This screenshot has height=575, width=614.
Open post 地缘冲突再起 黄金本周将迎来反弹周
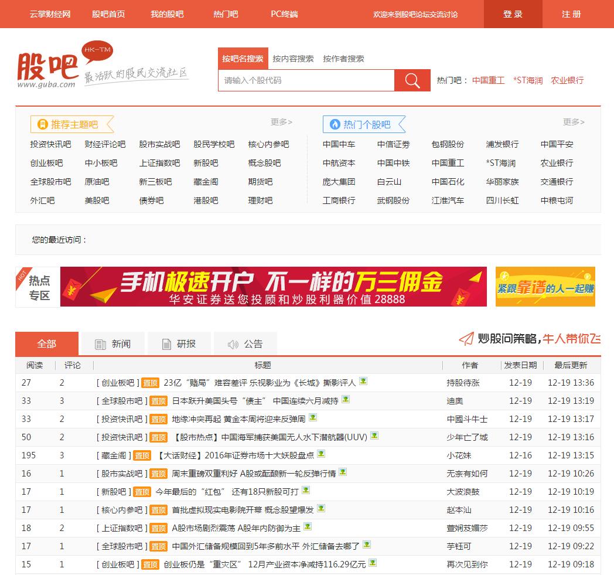click(x=238, y=419)
